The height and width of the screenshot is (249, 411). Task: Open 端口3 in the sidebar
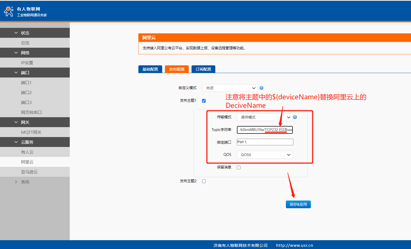coord(35,102)
